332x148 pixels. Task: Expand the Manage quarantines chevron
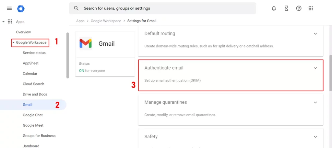[315, 102]
